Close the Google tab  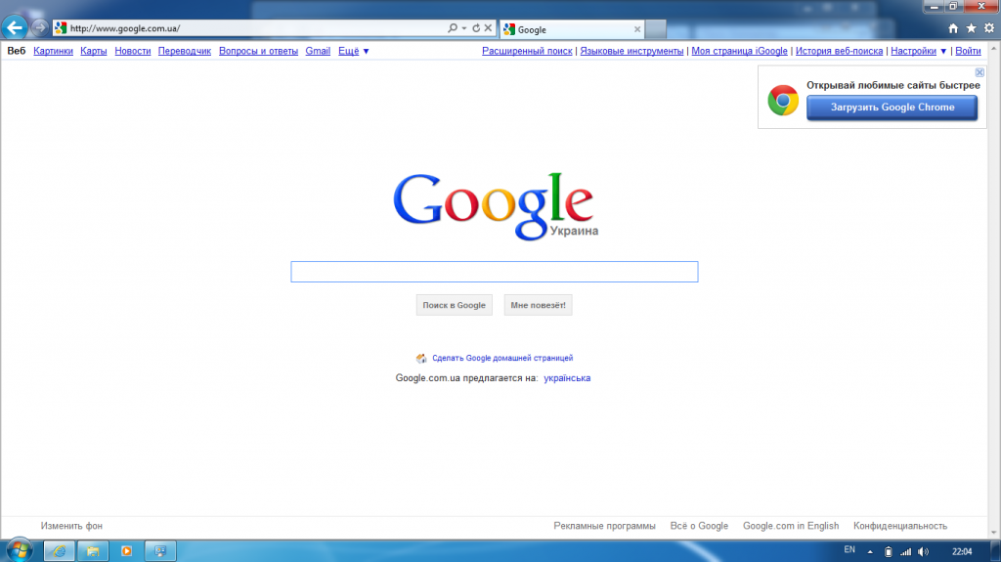pos(637,29)
